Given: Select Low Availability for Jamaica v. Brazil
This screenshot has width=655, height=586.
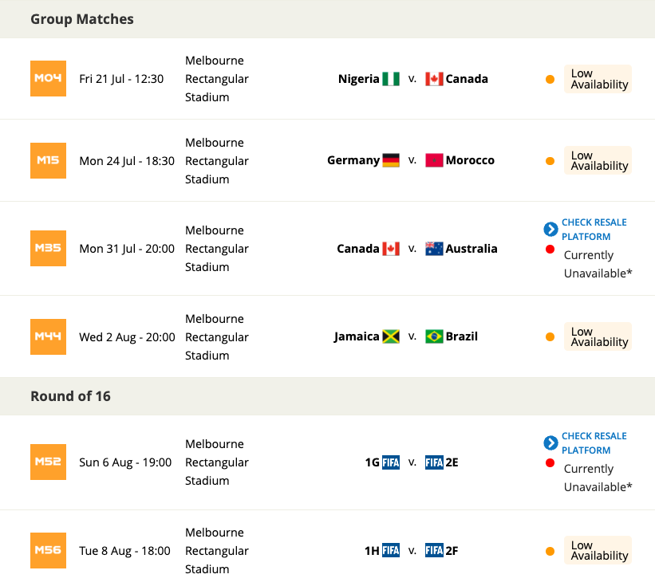Looking at the screenshot, I should [x=598, y=336].
